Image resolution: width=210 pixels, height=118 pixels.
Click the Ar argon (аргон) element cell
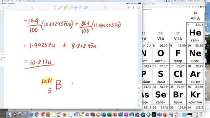(x=195, y=74)
